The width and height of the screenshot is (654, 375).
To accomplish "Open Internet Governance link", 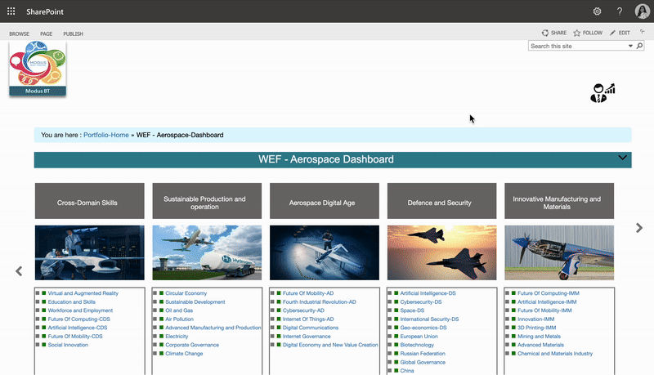I will pos(307,337).
